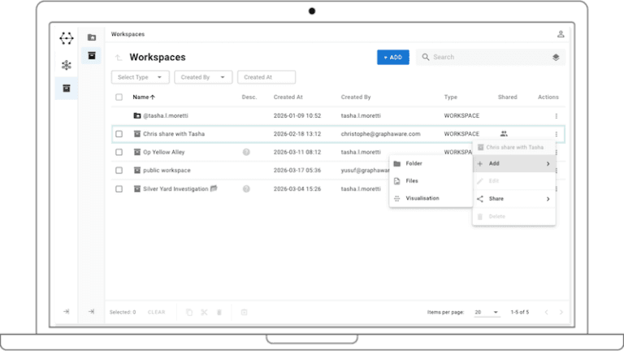Choose Folder from the Add submenu
This screenshot has width=624, height=351.
coord(414,163)
